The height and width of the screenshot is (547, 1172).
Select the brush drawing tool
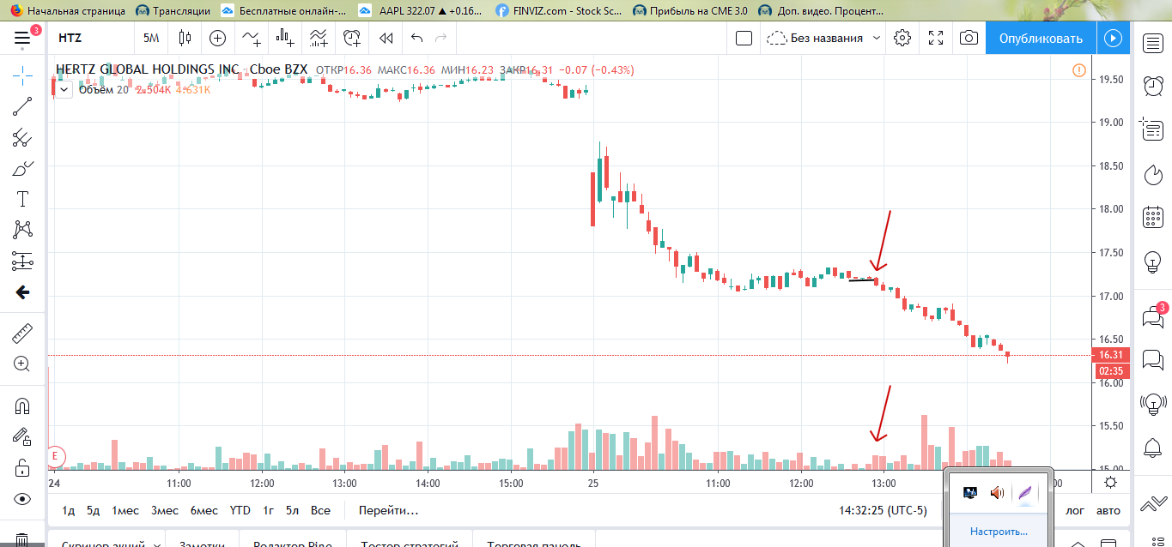click(22, 169)
